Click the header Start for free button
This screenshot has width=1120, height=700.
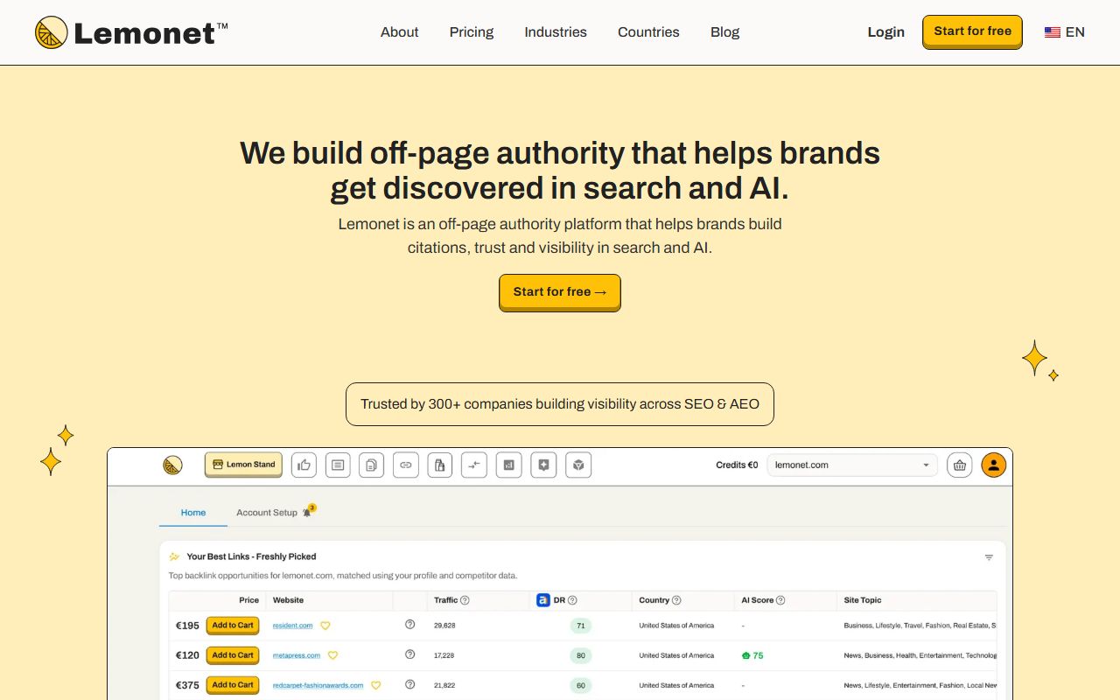[x=972, y=31]
